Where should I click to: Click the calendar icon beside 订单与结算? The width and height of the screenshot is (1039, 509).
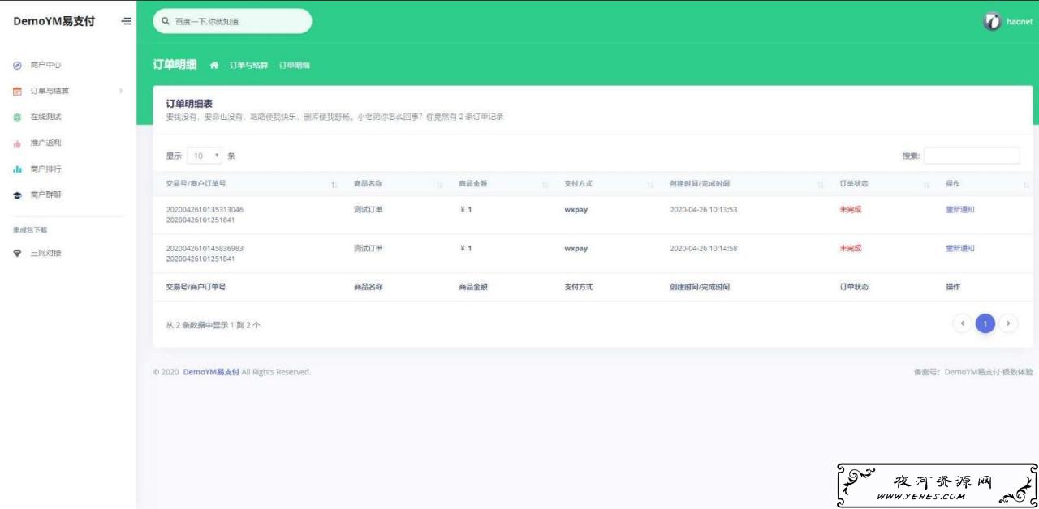17,91
